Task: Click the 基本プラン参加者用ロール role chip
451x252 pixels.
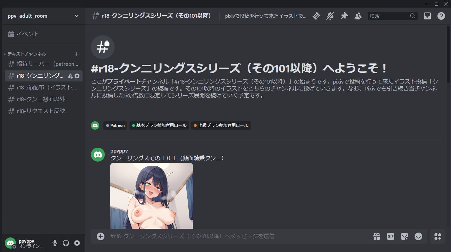Action: (x=159, y=125)
